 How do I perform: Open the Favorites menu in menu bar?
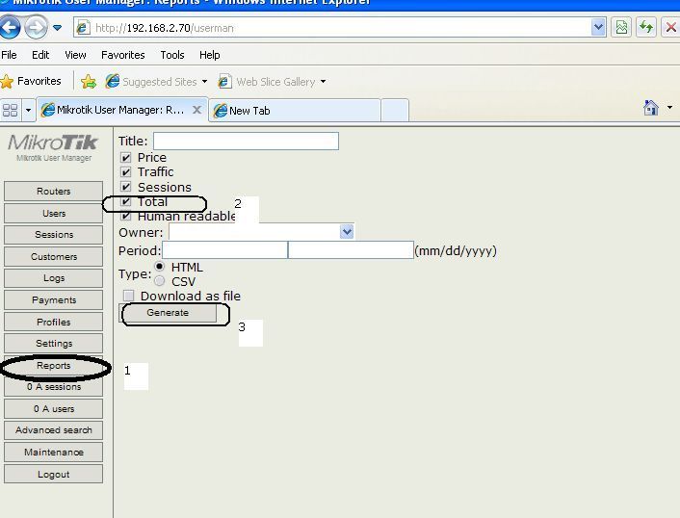click(122, 55)
